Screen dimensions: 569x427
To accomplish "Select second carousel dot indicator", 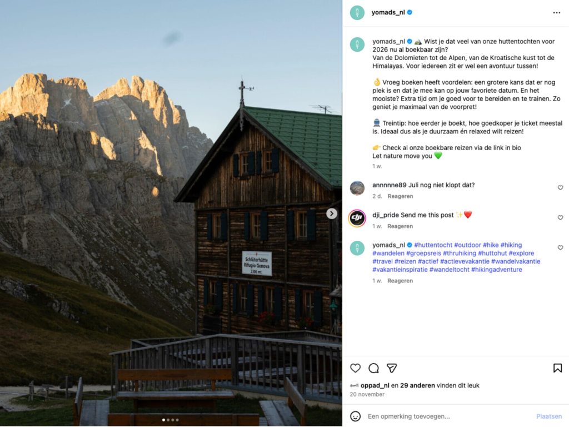I will point(168,420).
